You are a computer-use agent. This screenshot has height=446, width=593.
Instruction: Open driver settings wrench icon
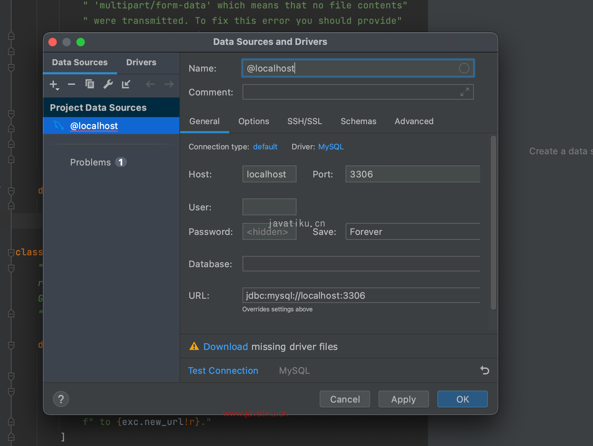click(108, 84)
